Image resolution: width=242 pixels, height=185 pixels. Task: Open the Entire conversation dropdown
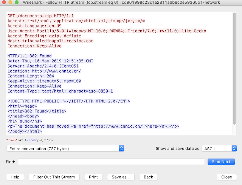pyautogui.click(x=65, y=149)
